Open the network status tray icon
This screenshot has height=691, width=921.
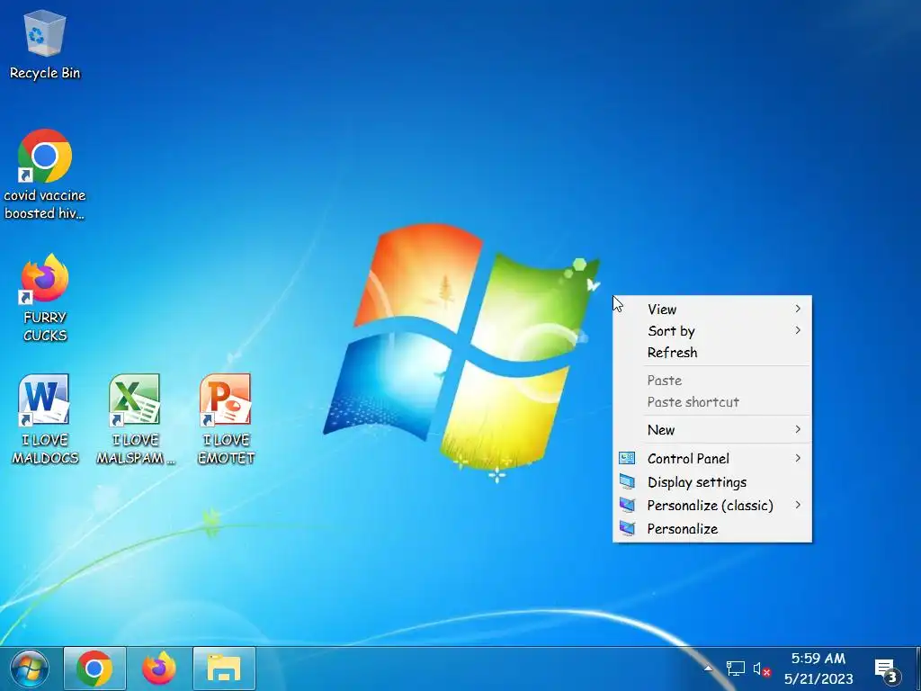click(735, 669)
